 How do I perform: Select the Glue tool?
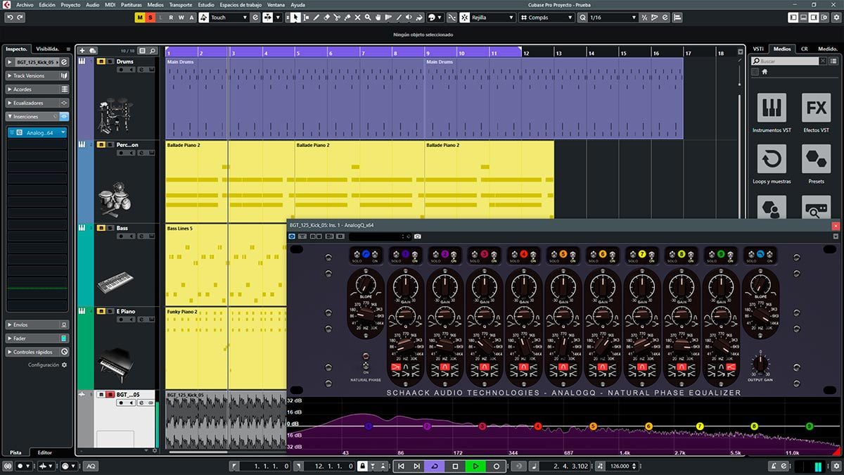pyautogui.click(x=347, y=17)
